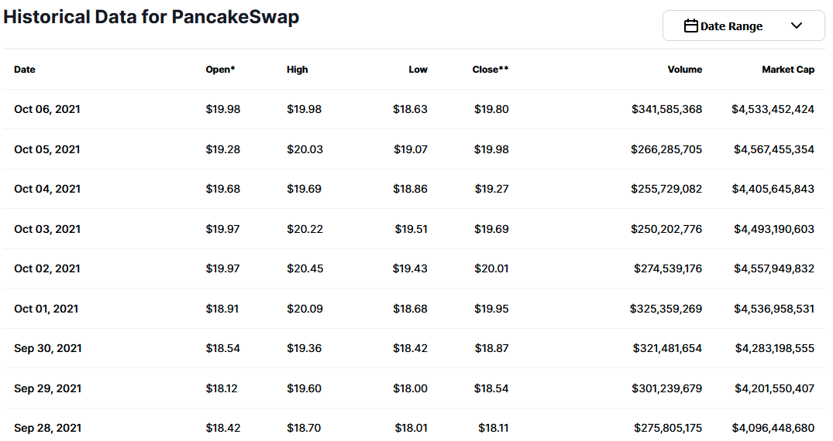This screenshot has height=441, width=833.
Task: Click the Date column header
Action: pos(25,70)
